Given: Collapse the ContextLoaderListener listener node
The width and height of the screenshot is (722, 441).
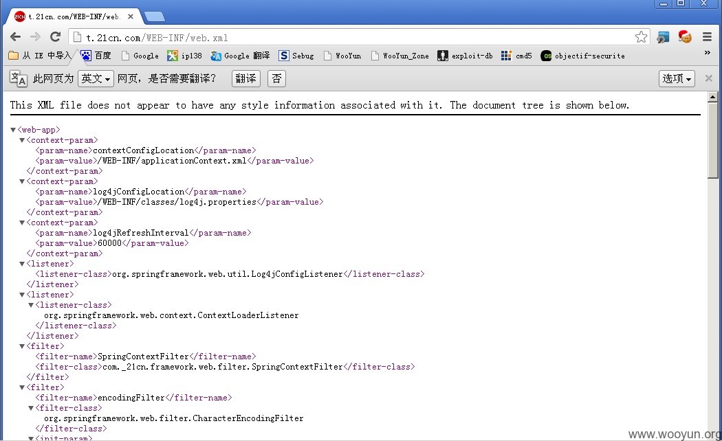Looking at the screenshot, I should [21, 295].
